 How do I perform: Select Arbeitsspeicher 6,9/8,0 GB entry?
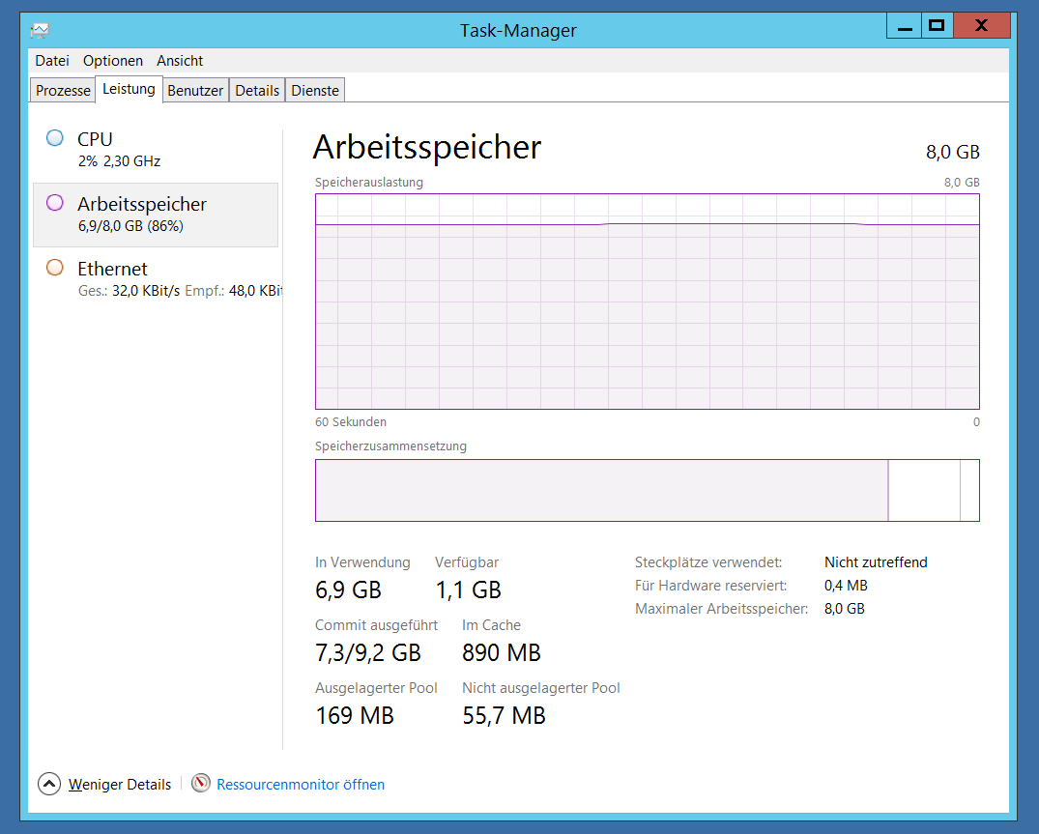[x=156, y=215]
